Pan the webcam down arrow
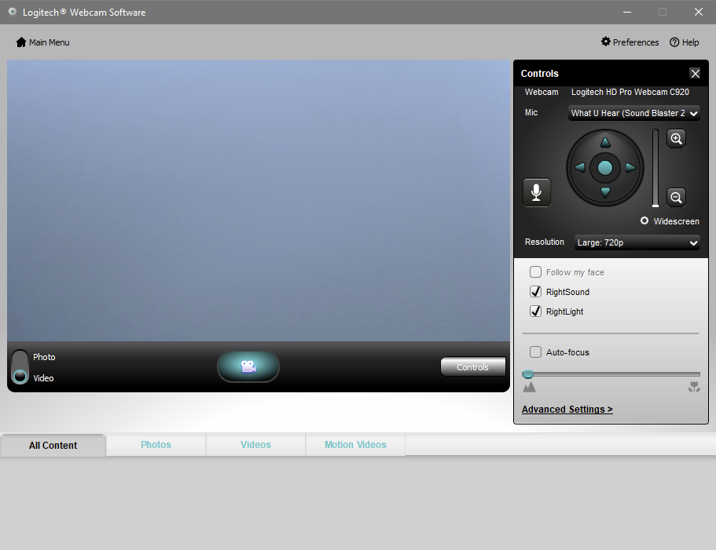This screenshot has height=550, width=716. [x=605, y=192]
